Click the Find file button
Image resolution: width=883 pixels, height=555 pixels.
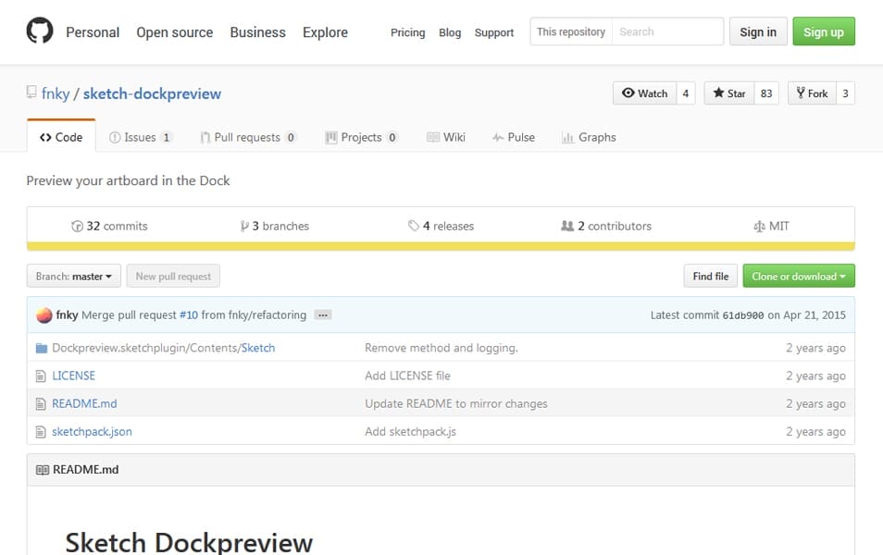pyautogui.click(x=711, y=277)
